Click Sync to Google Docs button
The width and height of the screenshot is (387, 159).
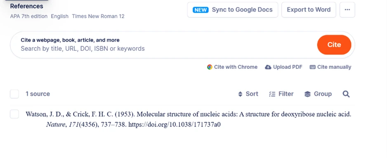tap(233, 9)
